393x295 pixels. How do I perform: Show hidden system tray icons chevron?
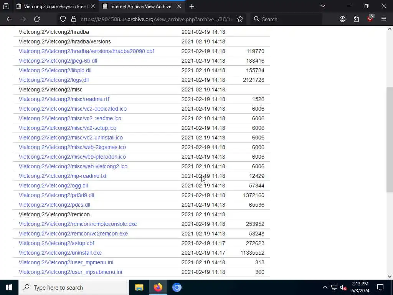click(325, 287)
